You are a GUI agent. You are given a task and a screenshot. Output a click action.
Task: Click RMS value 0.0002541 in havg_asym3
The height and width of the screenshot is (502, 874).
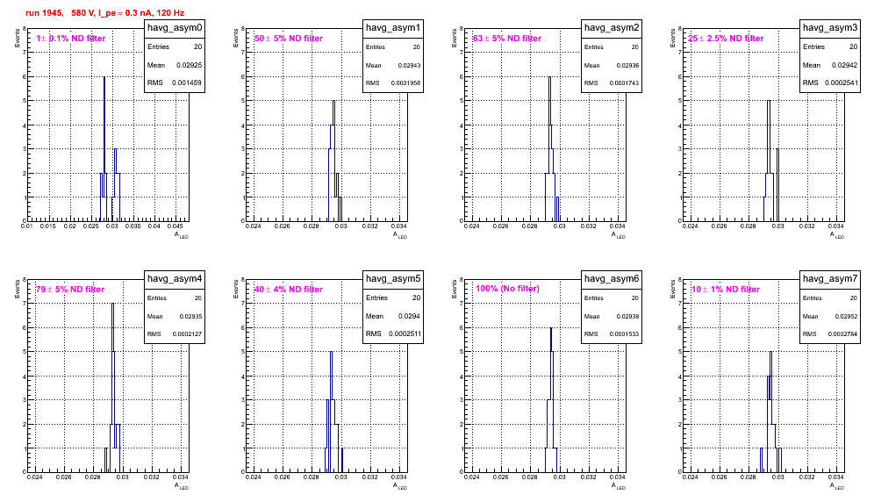842,83
